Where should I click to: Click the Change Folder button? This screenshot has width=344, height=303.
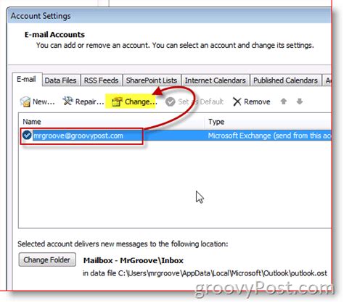tap(47, 260)
